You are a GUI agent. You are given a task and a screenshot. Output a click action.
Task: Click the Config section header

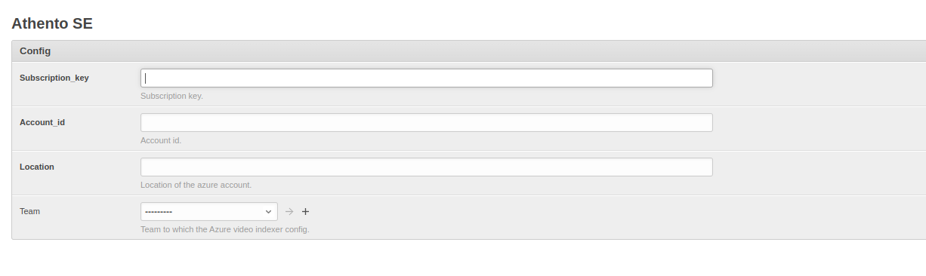35,51
